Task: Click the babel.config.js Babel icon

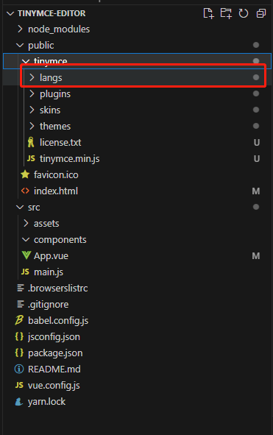Action: point(19,320)
